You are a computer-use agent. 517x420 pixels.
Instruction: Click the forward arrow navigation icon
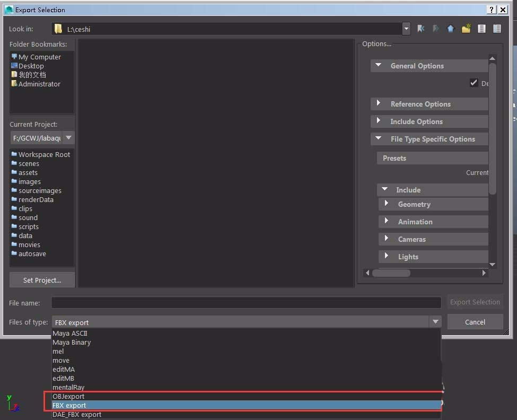(x=436, y=29)
